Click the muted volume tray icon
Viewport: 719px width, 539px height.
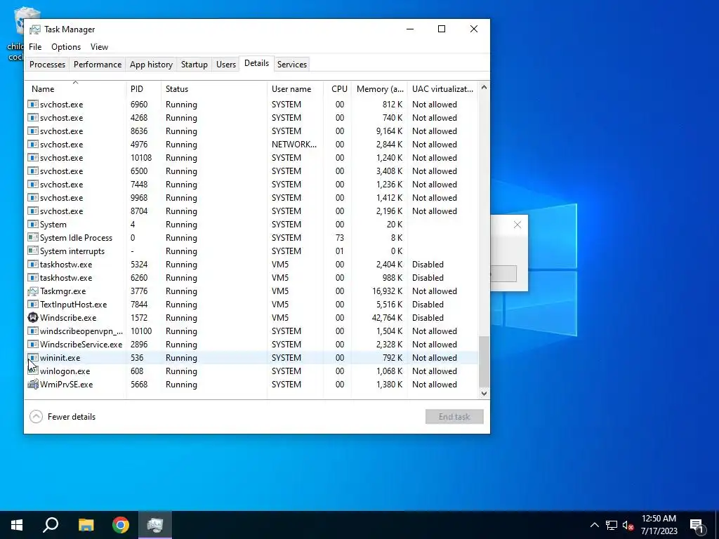(x=628, y=525)
